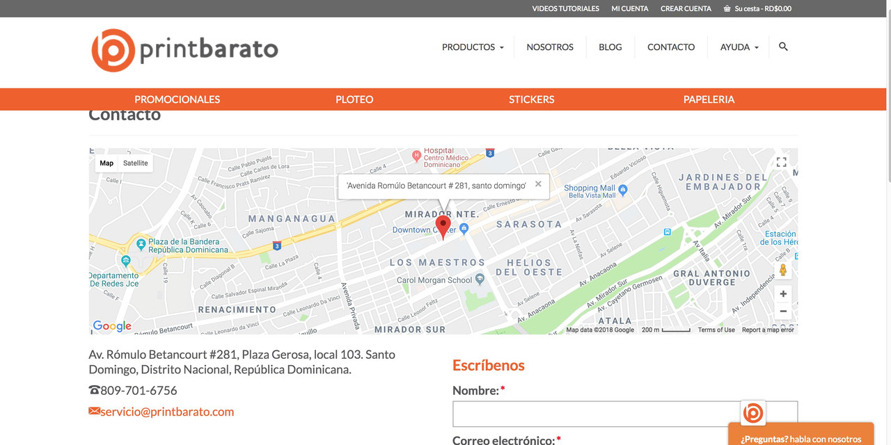Go to MI CUENTA
The image size is (891, 445).
[x=630, y=9]
